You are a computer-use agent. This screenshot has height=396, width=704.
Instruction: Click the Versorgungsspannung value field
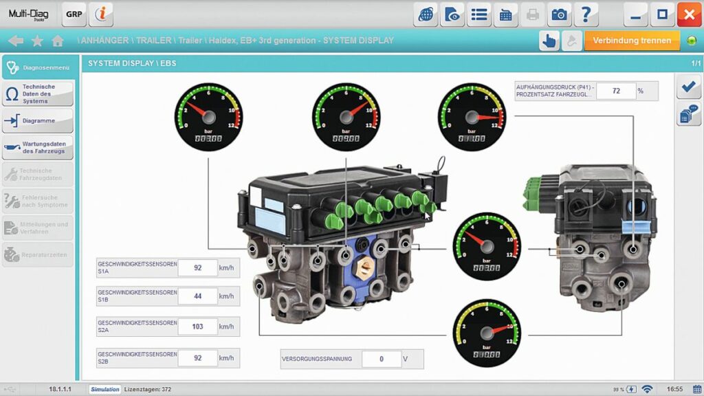point(381,359)
